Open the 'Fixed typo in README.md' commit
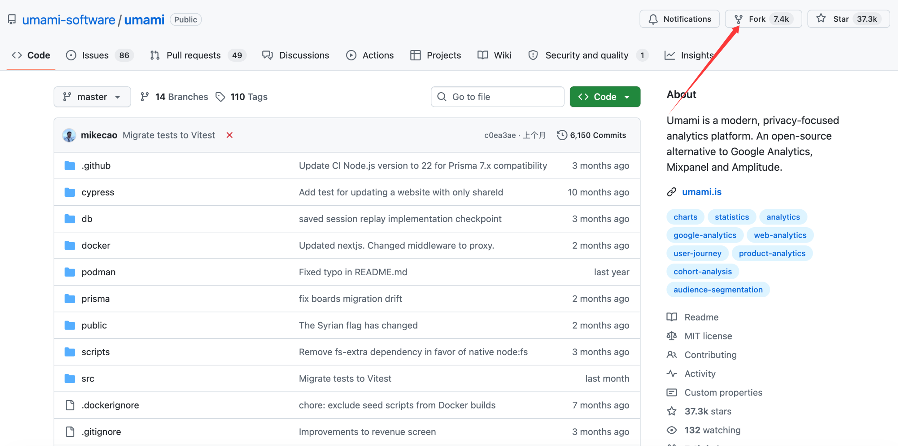The image size is (898, 446). tap(353, 272)
